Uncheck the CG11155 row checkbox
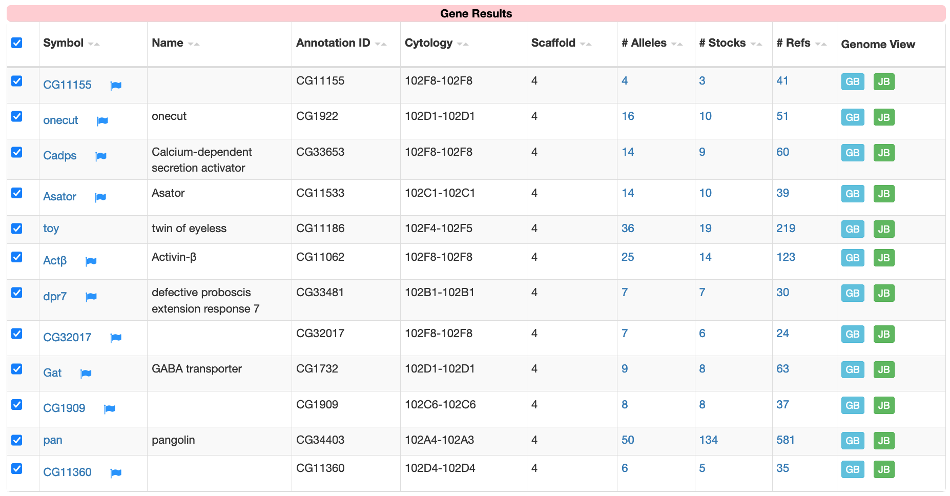Viewport: 950px width, 496px height. click(17, 81)
